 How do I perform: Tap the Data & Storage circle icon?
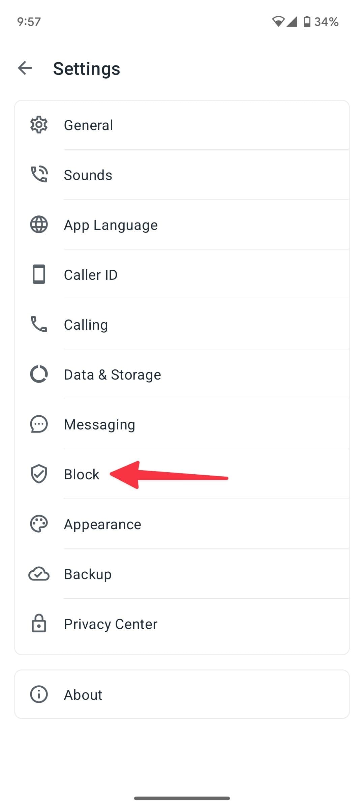coord(39,374)
